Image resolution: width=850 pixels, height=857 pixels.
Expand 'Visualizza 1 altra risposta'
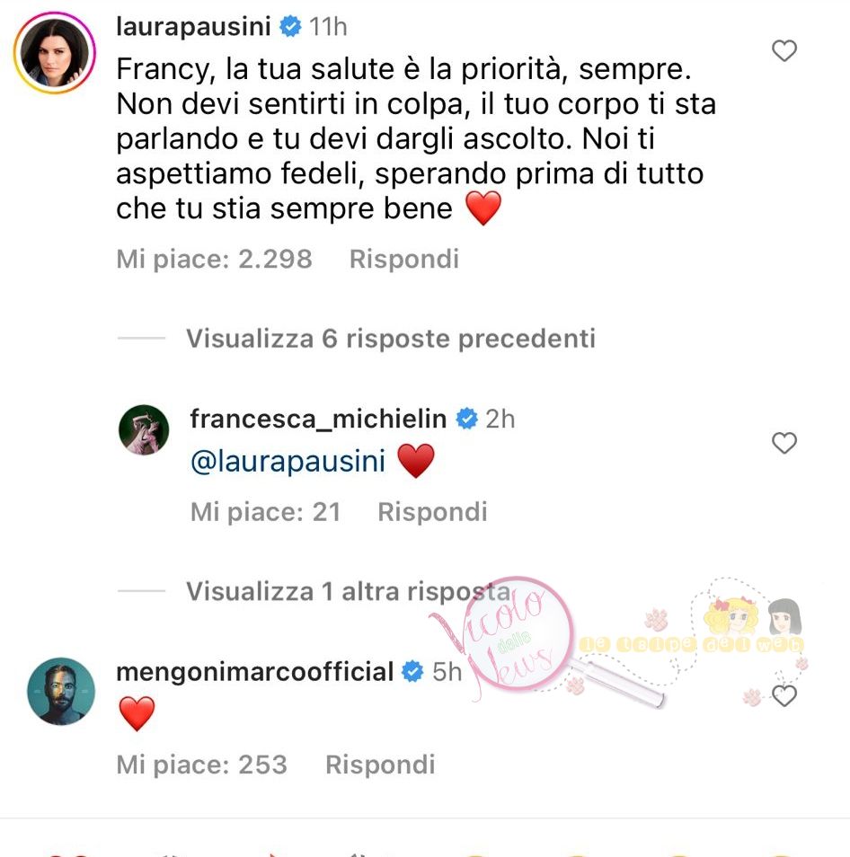[349, 591]
